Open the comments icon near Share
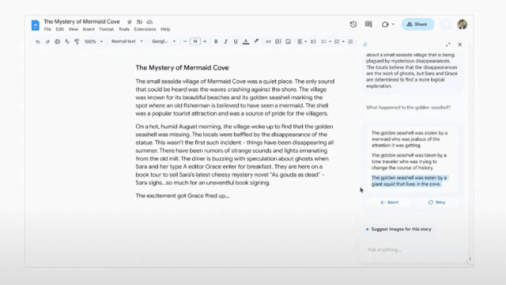This screenshot has width=506, height=285. click(368, 25)
